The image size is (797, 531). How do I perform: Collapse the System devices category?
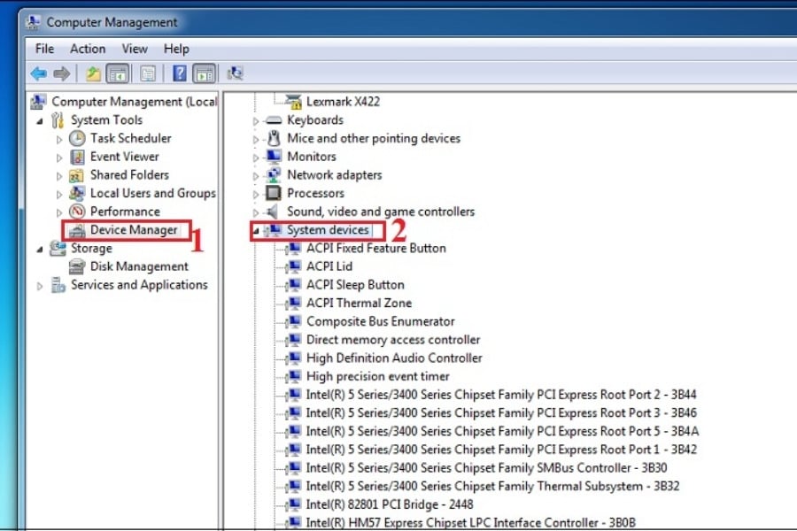coord(257,231)
